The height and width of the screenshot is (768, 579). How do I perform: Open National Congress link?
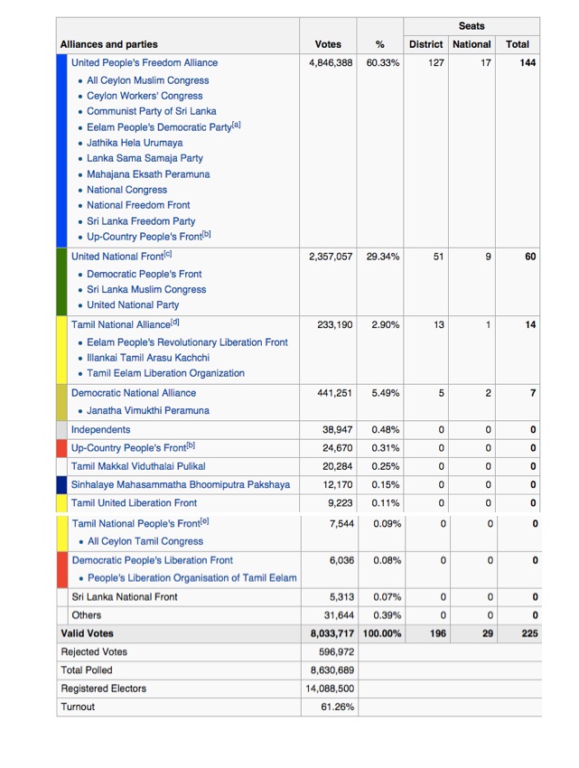click(126, 190)
